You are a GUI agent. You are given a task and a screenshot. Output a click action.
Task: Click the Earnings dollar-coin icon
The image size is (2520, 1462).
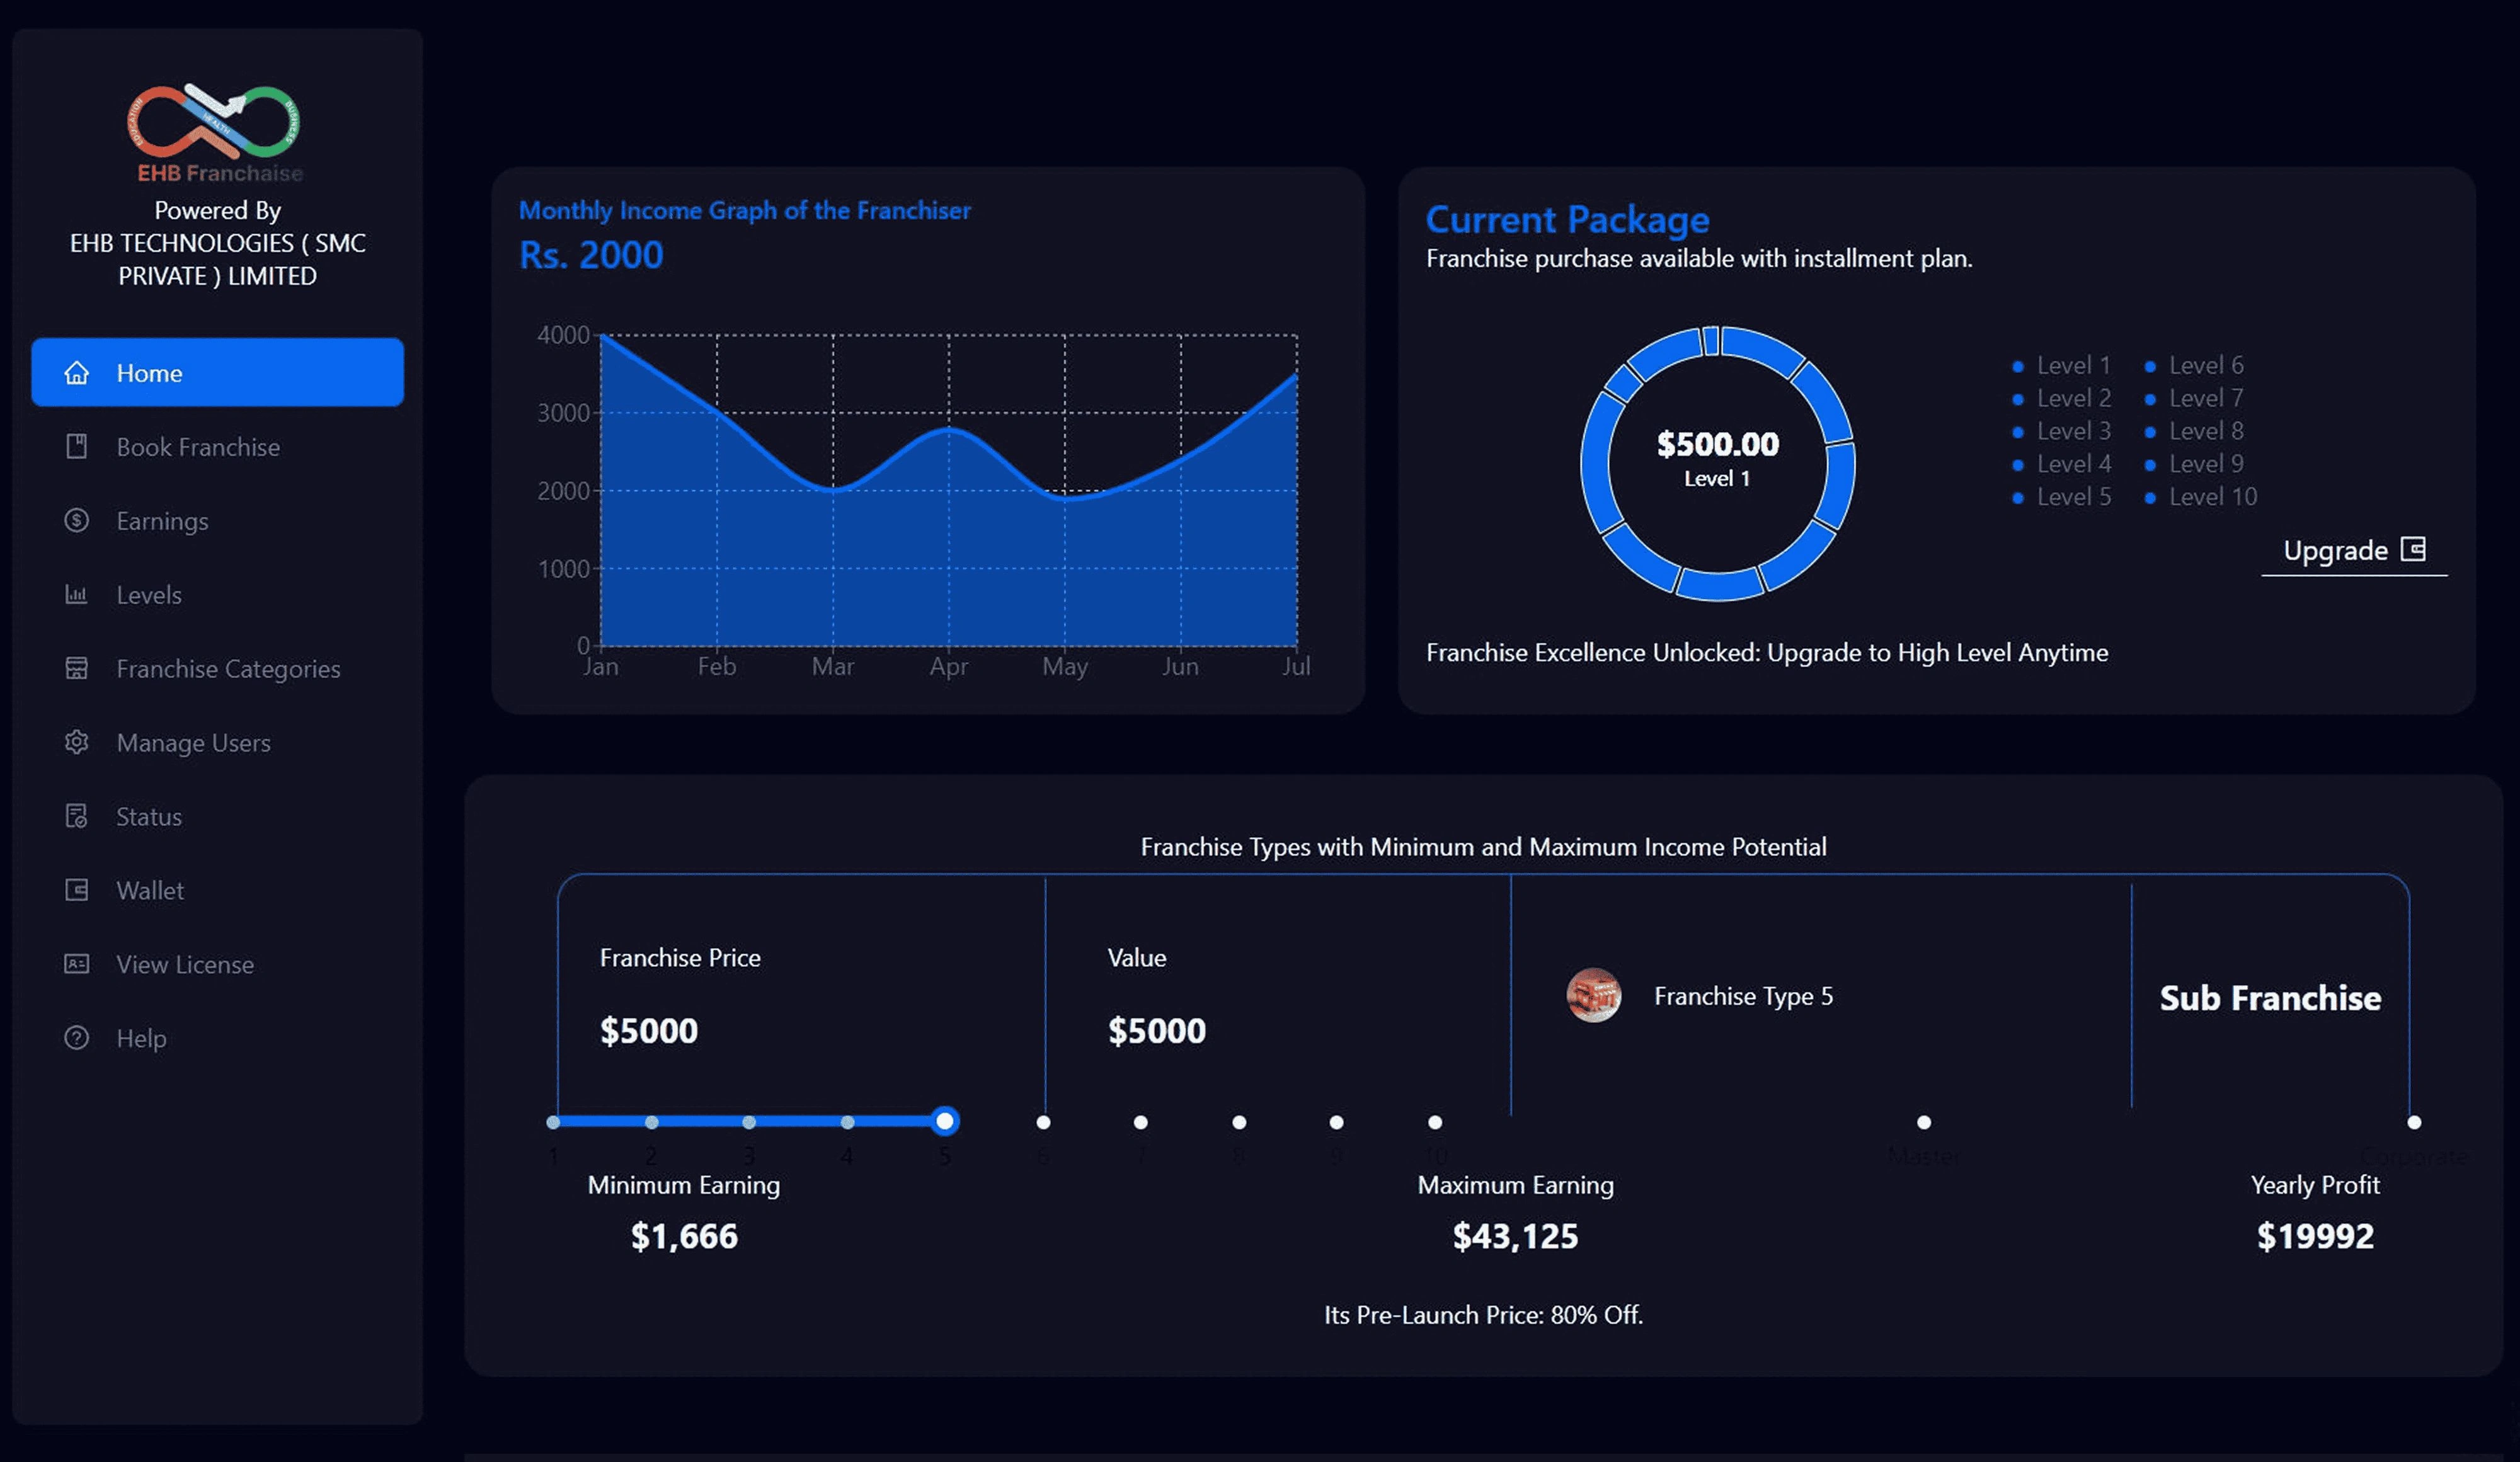click(77, 521)
